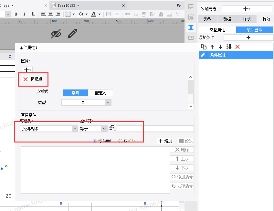This screenshot has height=211, width=274.
Task: Click 去掉括号 button
Action: click(182, 186)
